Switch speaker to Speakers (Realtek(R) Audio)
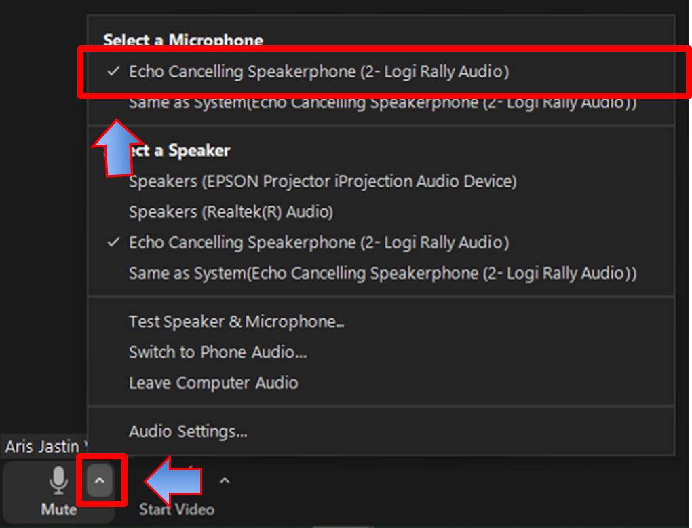Viewport: 692px width, 528px height. [231, 212]
